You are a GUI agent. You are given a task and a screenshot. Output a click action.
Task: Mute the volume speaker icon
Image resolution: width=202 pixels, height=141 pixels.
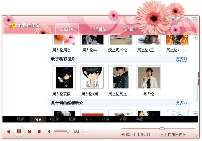pos(49,131)
